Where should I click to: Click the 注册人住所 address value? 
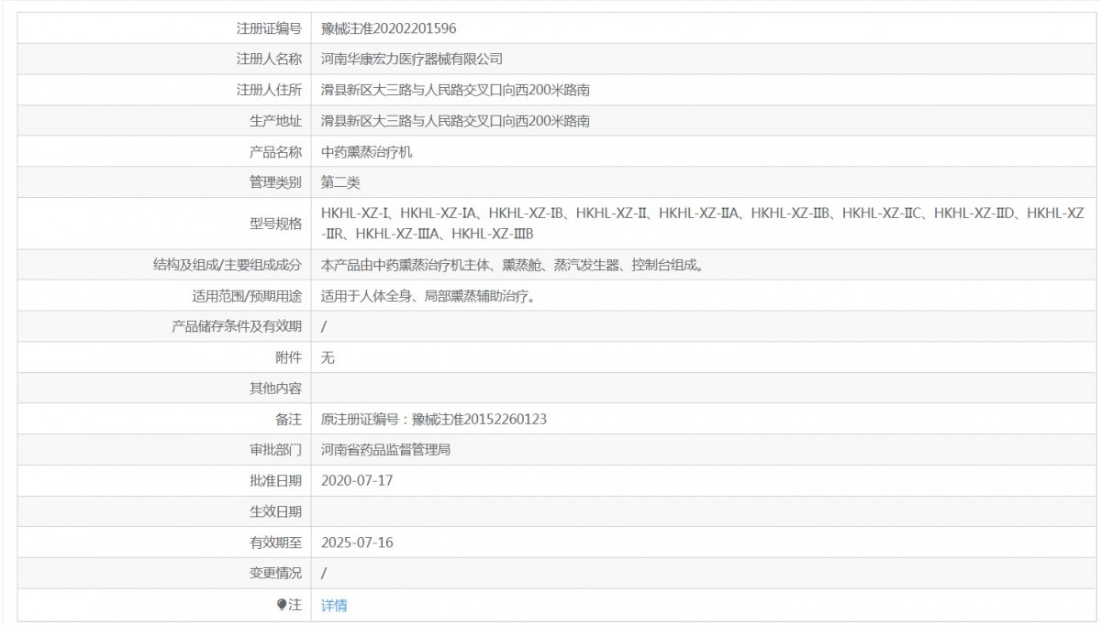coord(455,90)
